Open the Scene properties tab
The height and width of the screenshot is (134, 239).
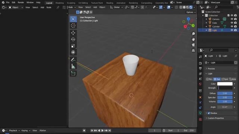pos(200,79)
